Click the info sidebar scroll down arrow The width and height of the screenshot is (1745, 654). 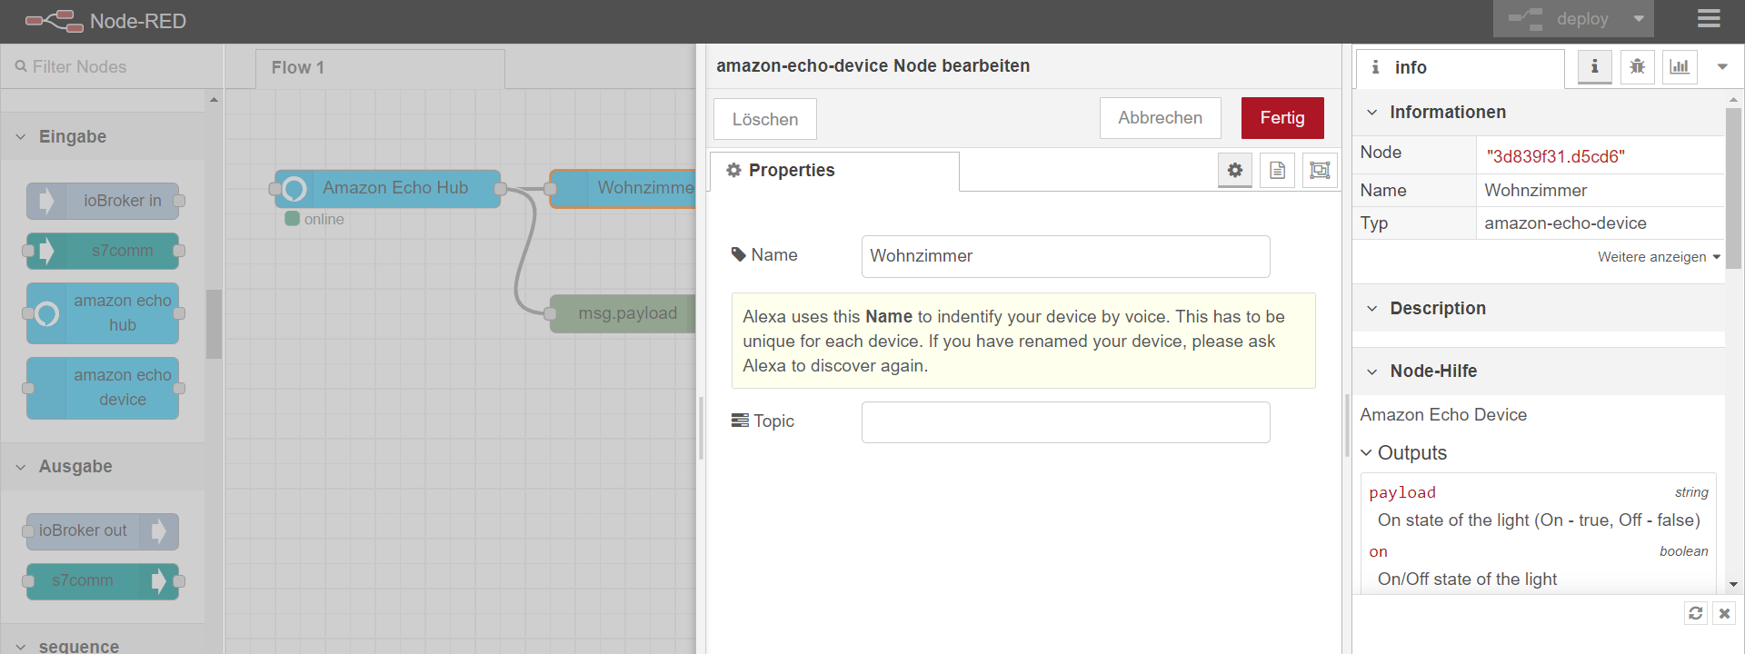click(1733, 584)
